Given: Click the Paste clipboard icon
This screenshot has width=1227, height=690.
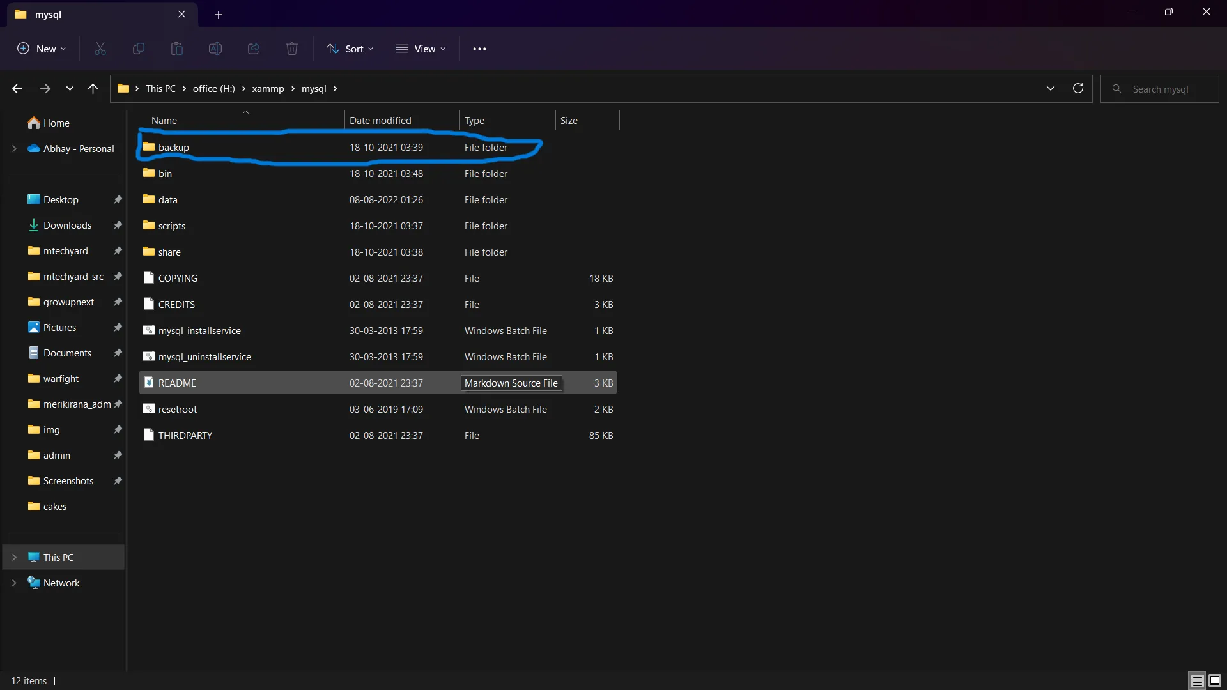Looking at the screenshot, I should [x=177, y=49].
